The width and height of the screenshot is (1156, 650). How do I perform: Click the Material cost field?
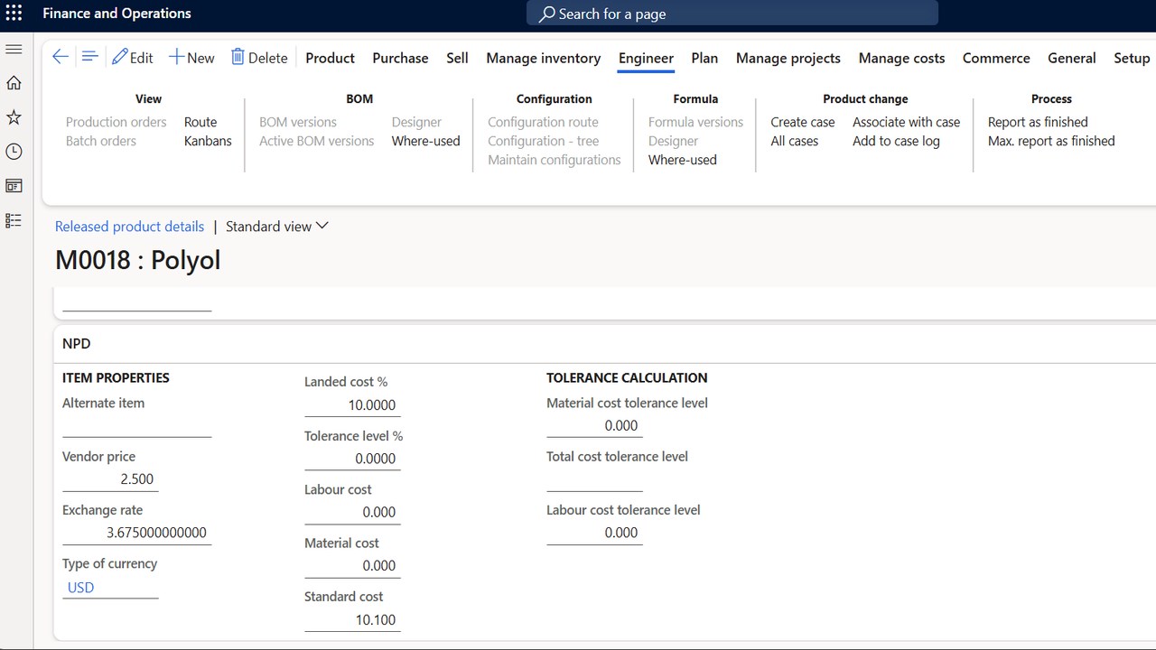(x=352, y=565)
